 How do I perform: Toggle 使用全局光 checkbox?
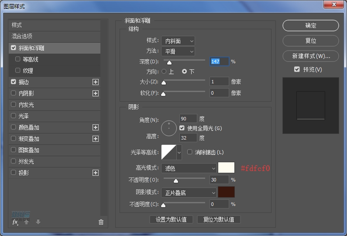click(182, 128)
